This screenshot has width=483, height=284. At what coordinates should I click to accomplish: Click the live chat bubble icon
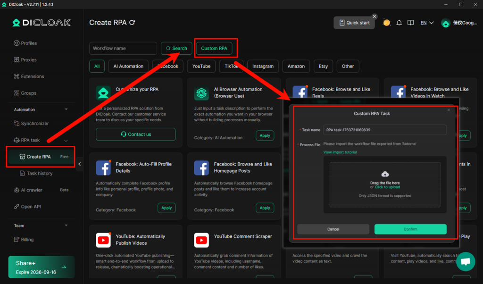pos(465,262)
